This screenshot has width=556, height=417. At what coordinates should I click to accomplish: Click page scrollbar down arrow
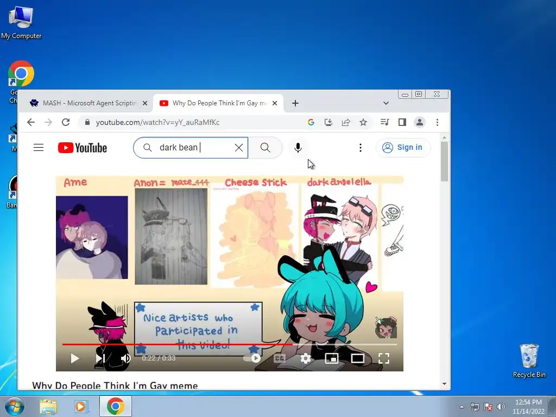(x=444, y=384)
